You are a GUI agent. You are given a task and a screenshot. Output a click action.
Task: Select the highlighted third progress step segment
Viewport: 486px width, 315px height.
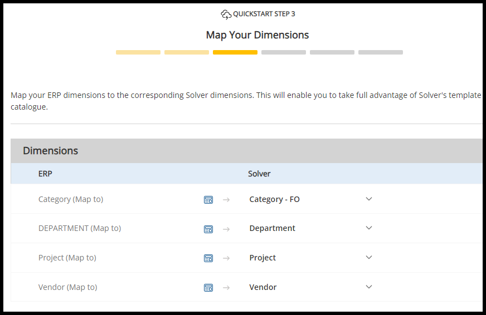(x=235, y=52)
